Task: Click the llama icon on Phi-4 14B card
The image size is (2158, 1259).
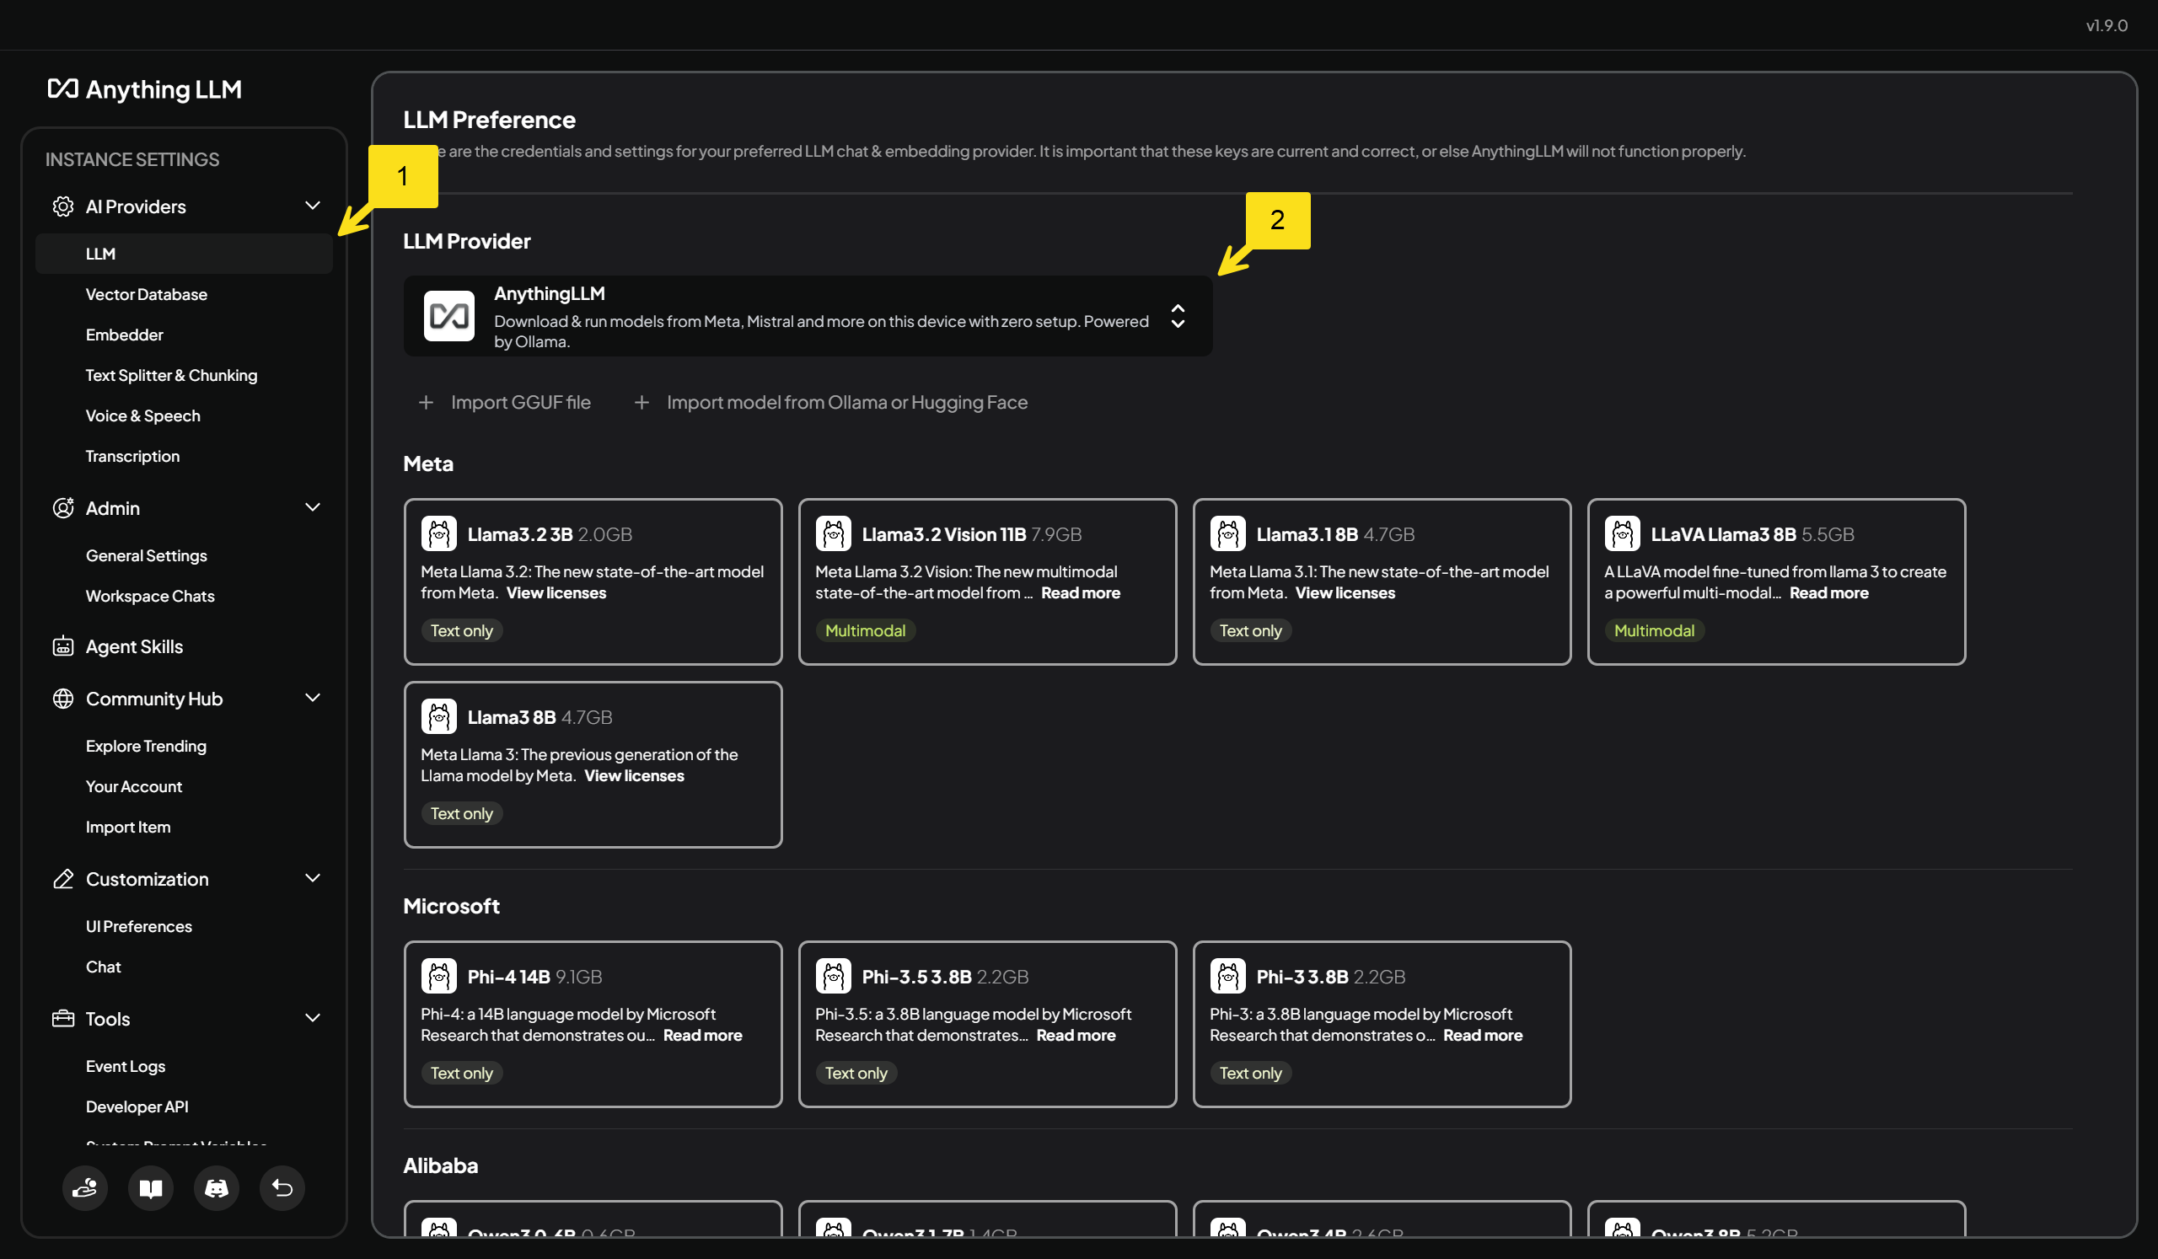Action: point(438,977)
